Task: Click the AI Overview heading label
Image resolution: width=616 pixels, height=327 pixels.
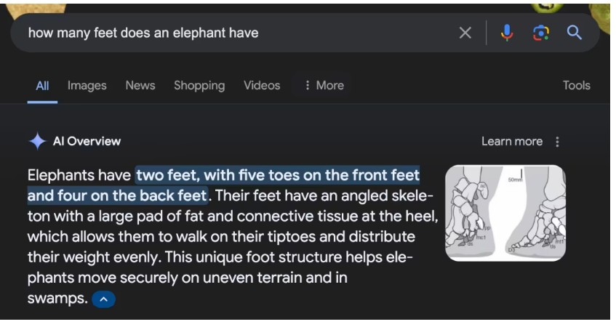Action: point(87,142)
